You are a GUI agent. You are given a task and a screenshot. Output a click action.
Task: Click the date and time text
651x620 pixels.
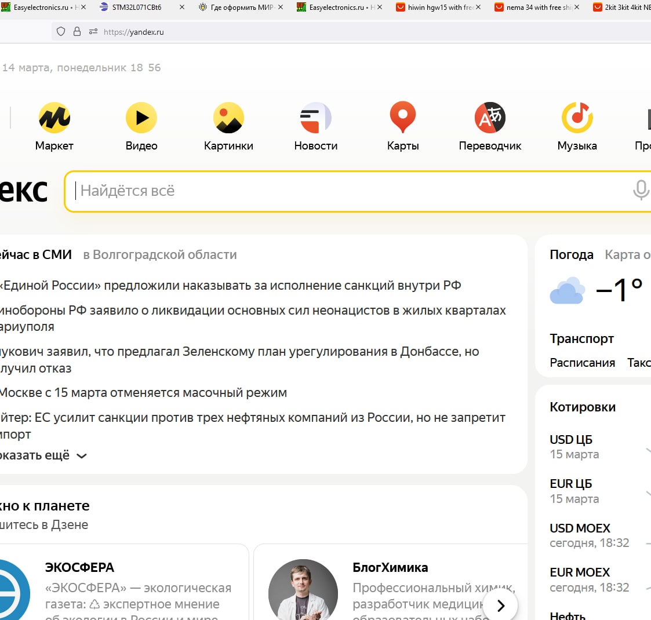[81, 68]
